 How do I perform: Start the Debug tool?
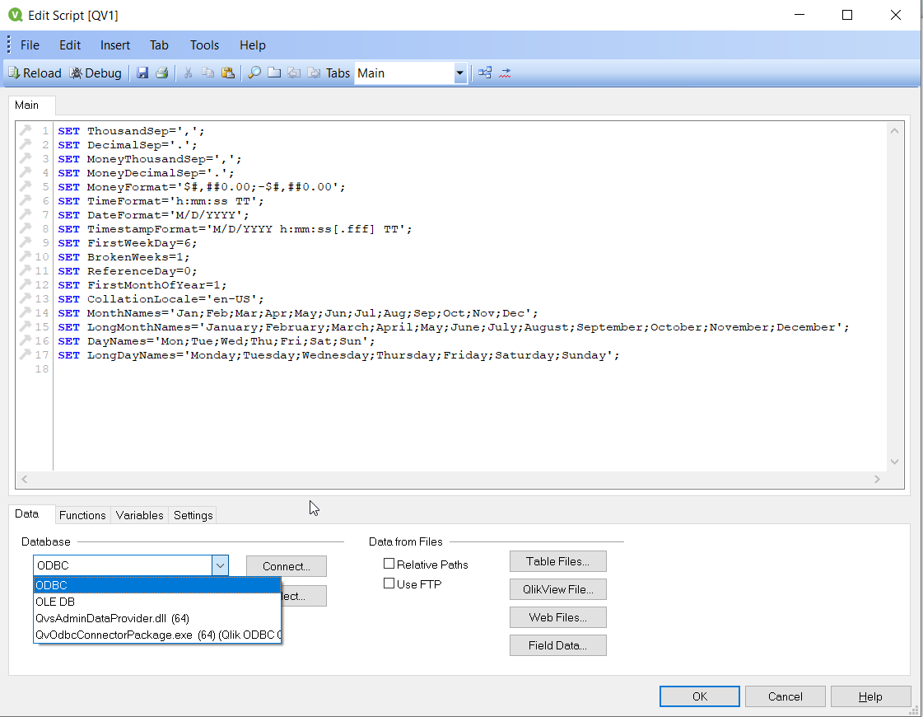(94, 73)
